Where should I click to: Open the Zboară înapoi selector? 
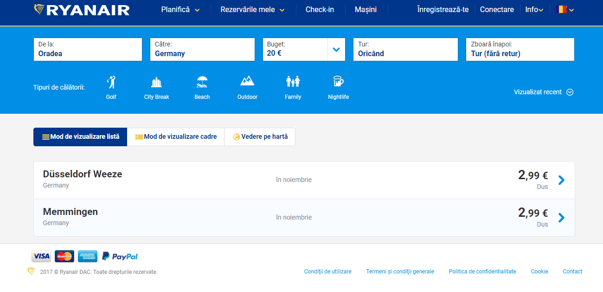coord(520,49)
